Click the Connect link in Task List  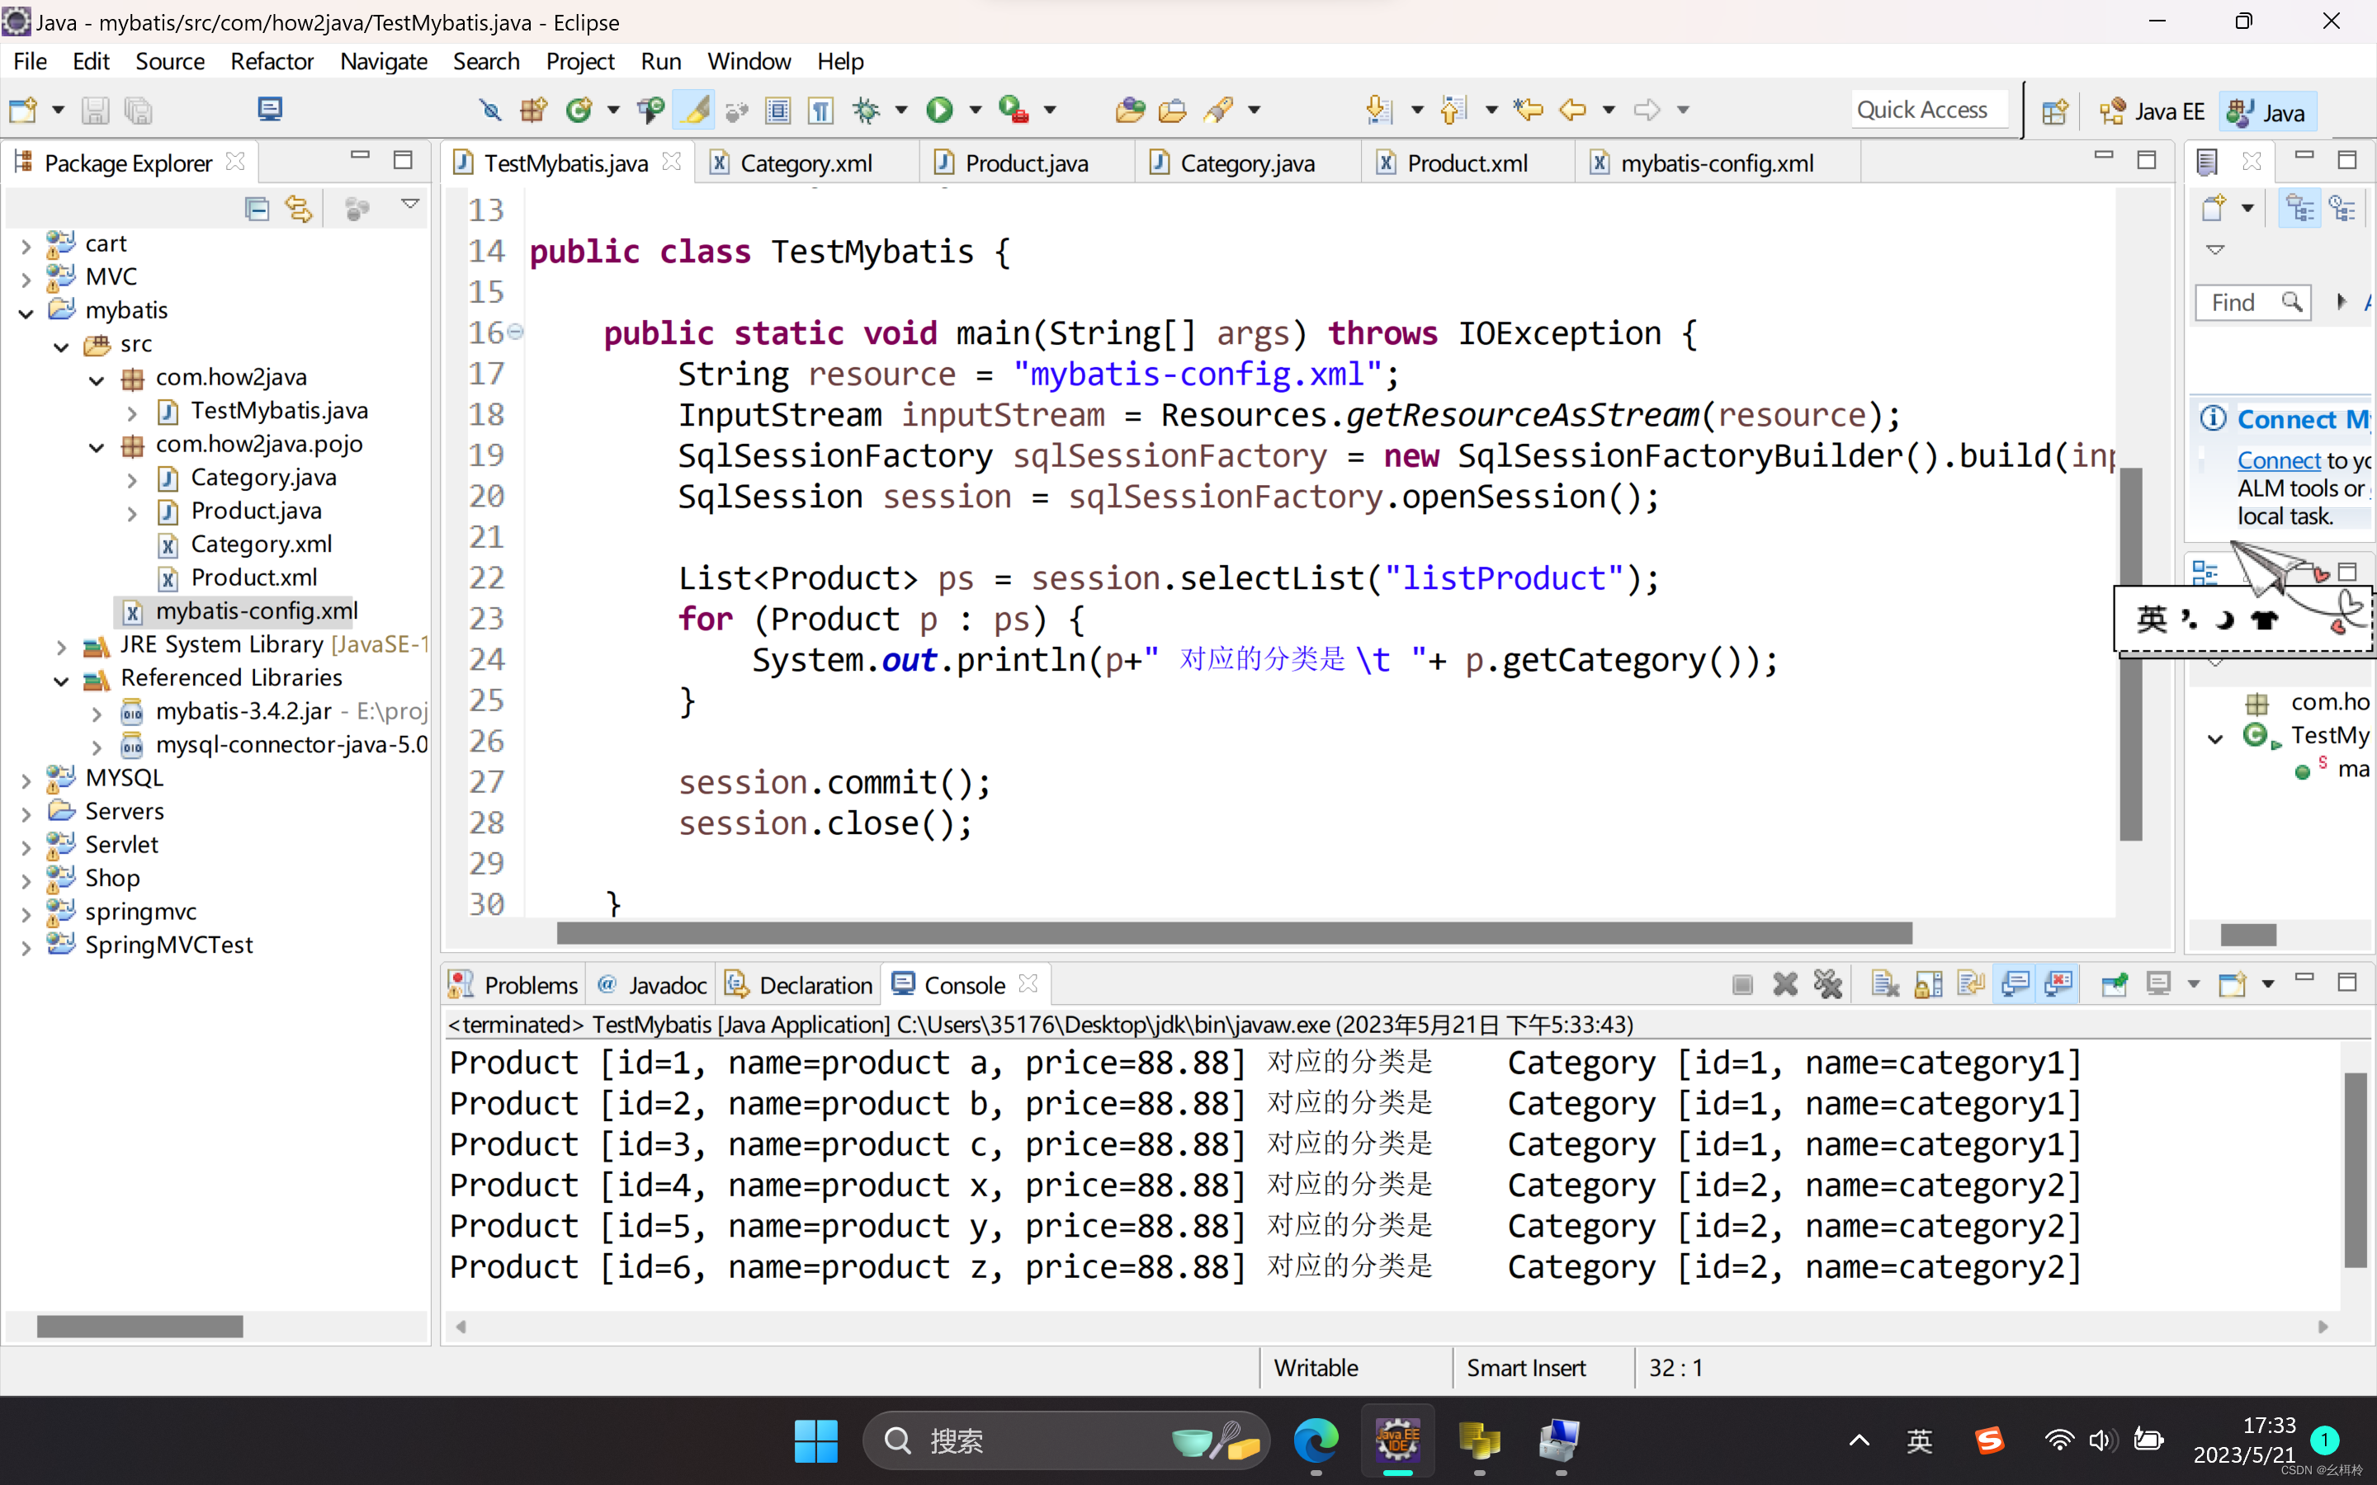tap(2278, 460)
